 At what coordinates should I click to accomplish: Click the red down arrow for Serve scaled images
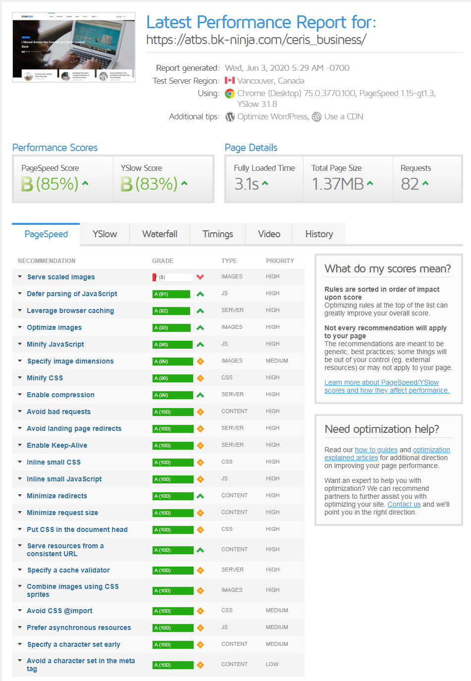click(x=200, y=277)
